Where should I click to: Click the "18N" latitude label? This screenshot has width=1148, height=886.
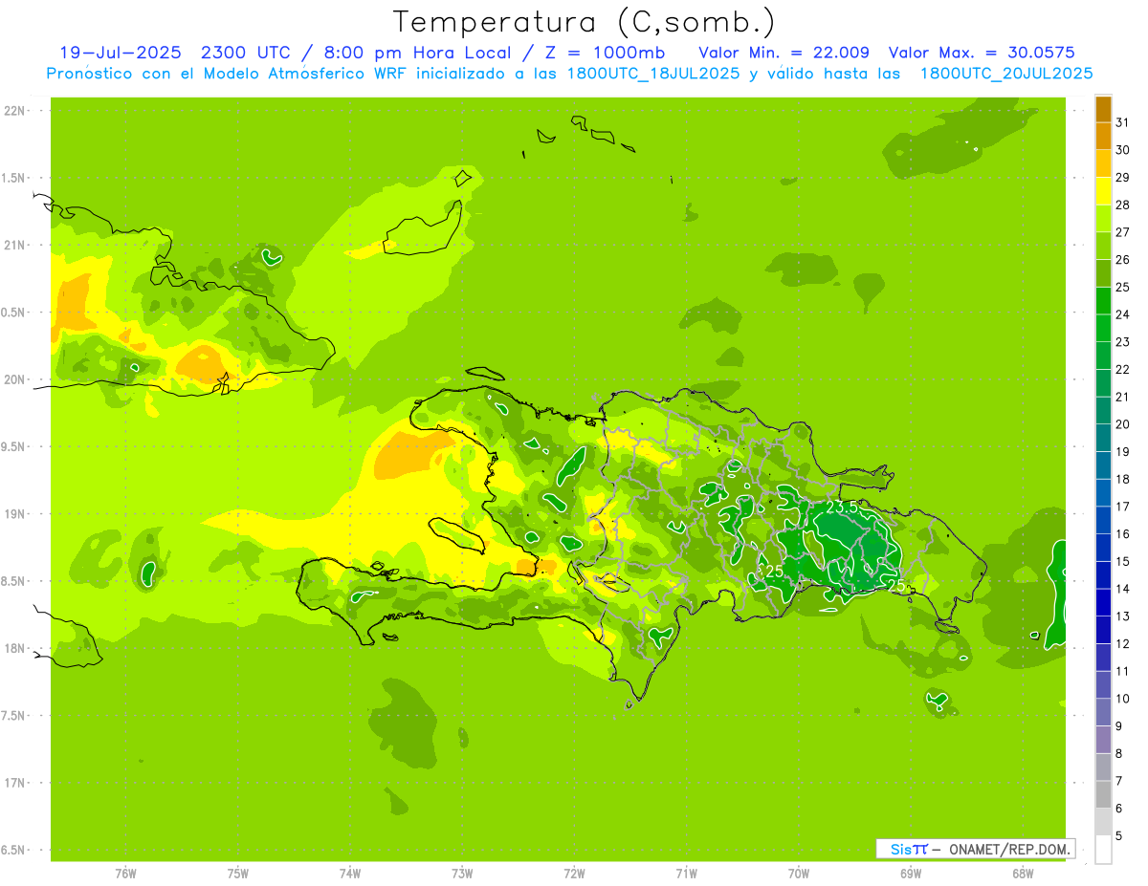(x=14, y=649)
